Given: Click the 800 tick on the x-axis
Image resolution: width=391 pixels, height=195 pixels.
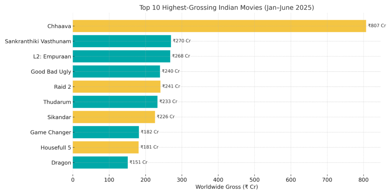Looking at the screenshot, I should (x=364, y=179).
